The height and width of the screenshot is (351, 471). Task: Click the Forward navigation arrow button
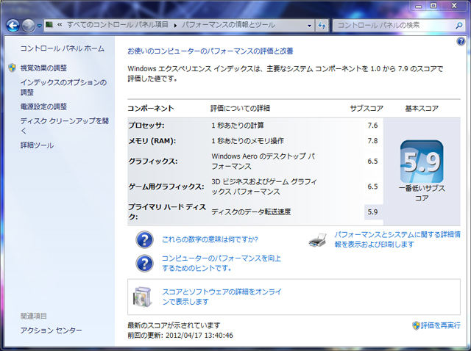[x=29, y=26]
